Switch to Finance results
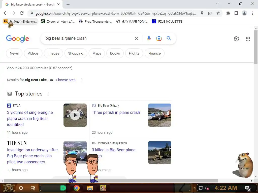 click(x=154, y=53)
